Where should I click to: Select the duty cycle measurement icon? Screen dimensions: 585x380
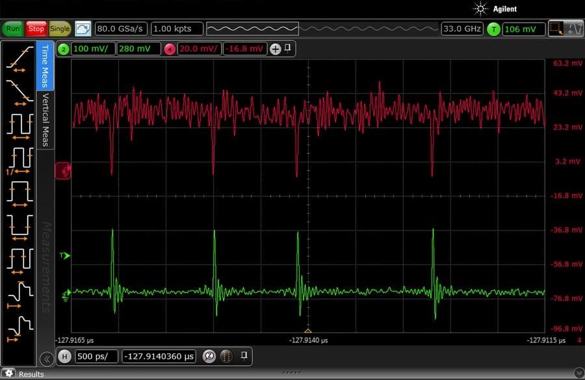point(19,261)
